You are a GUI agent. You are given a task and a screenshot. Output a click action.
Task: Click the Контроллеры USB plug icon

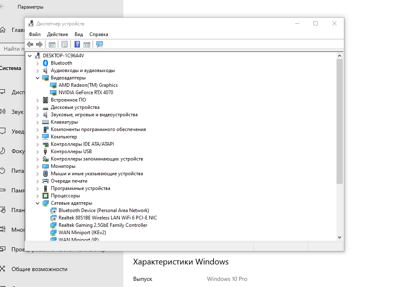tap(45, 151)
